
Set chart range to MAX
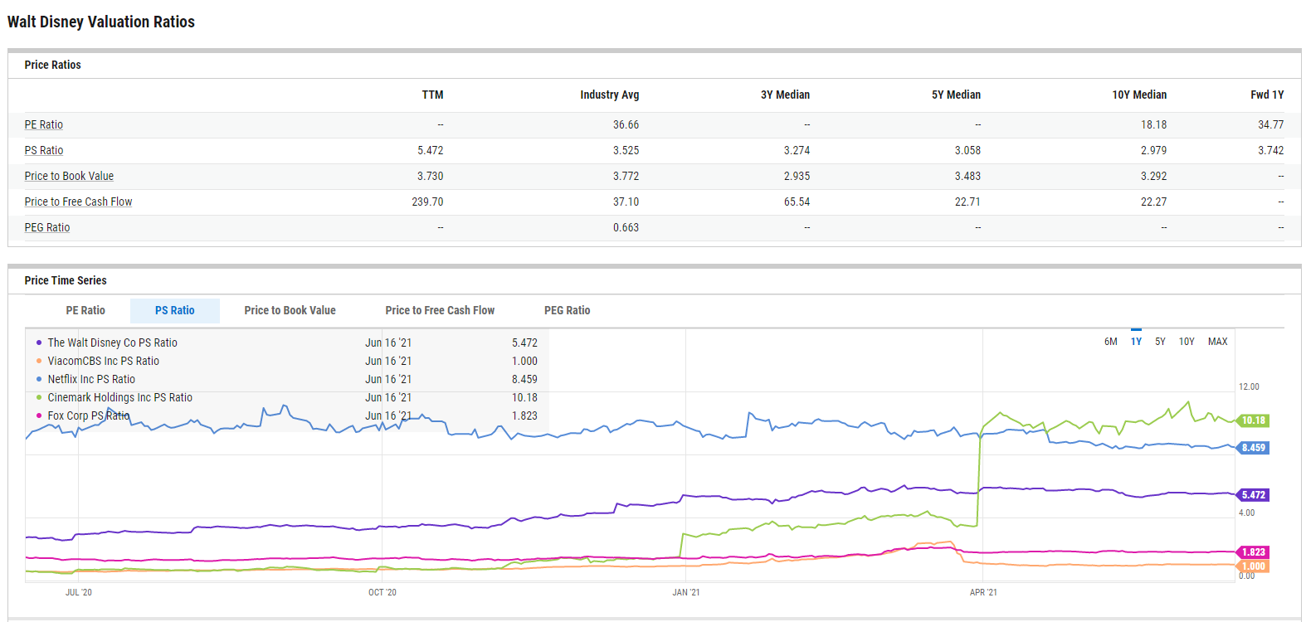pyautogui.click(x=1217, y=342)
